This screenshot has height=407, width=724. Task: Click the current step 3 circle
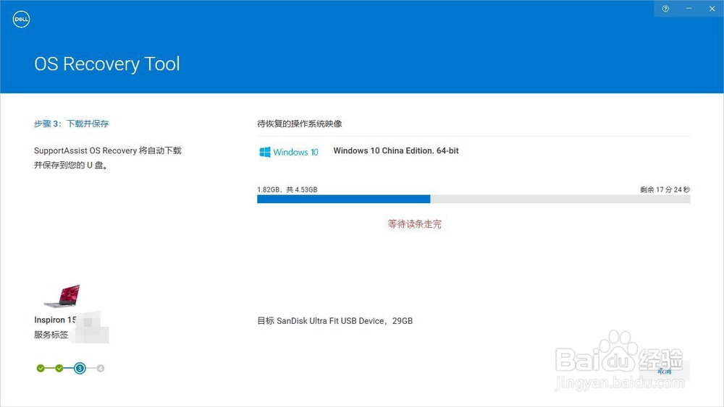(x=80, y=368)
